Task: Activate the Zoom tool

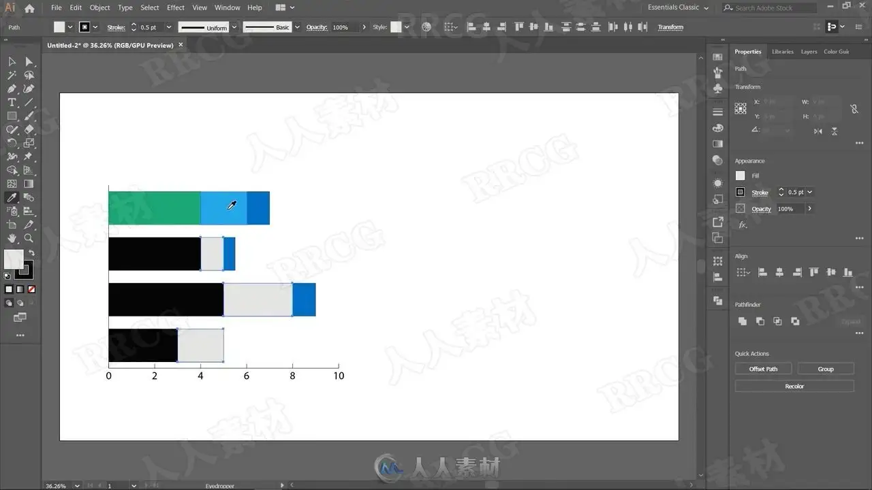Action: point(29,239)
